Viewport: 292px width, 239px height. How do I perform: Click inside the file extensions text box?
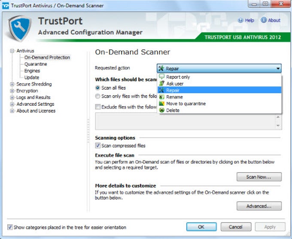(x=186, y=121)
